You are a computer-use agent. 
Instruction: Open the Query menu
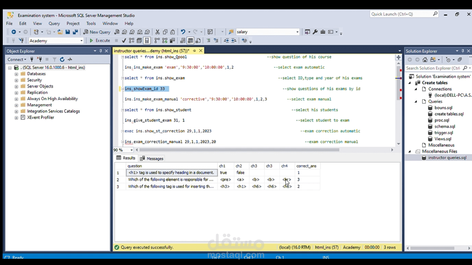pos(54,23)
